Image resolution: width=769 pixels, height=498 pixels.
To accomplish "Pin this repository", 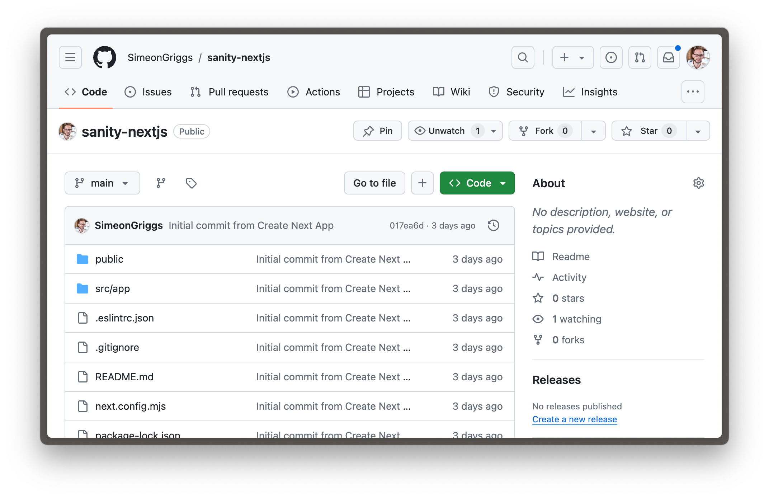I will [x=378, y=131].
